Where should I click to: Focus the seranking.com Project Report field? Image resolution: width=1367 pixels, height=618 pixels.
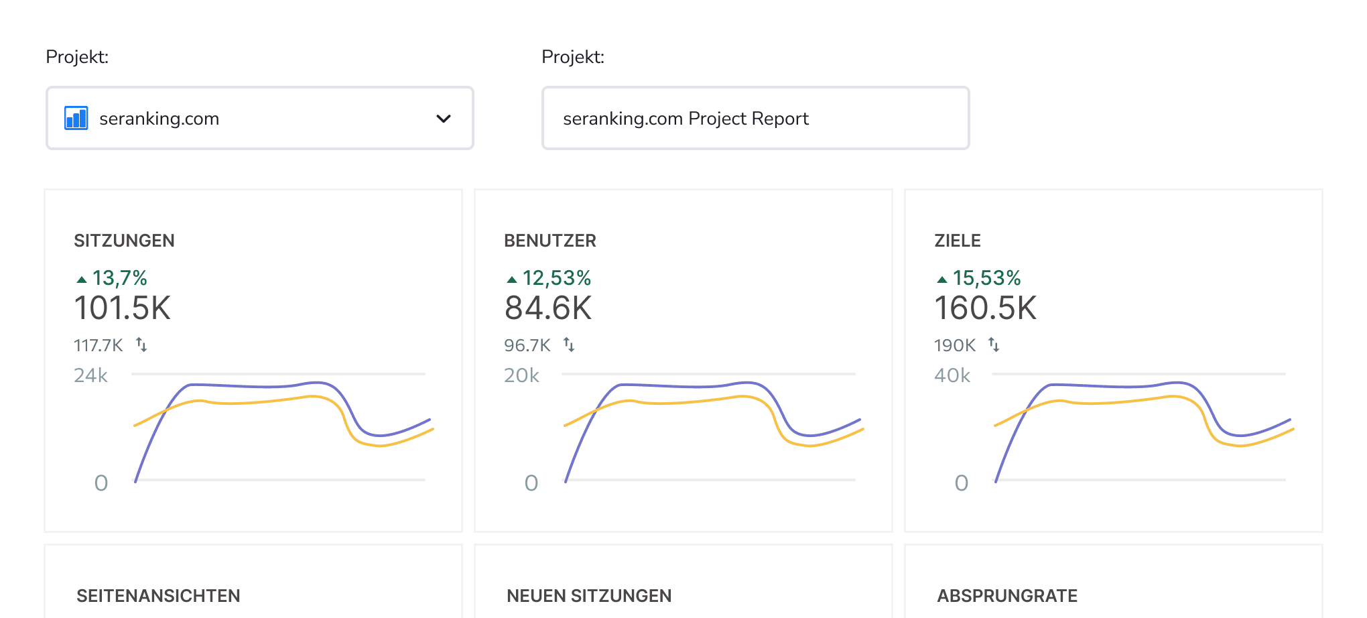(756, 118)
